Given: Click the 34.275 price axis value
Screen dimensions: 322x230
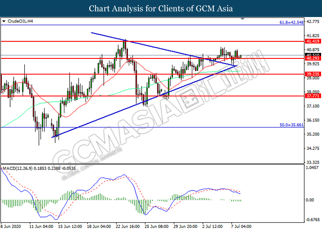Looking at the screenshot, I should tap(313, 148).
